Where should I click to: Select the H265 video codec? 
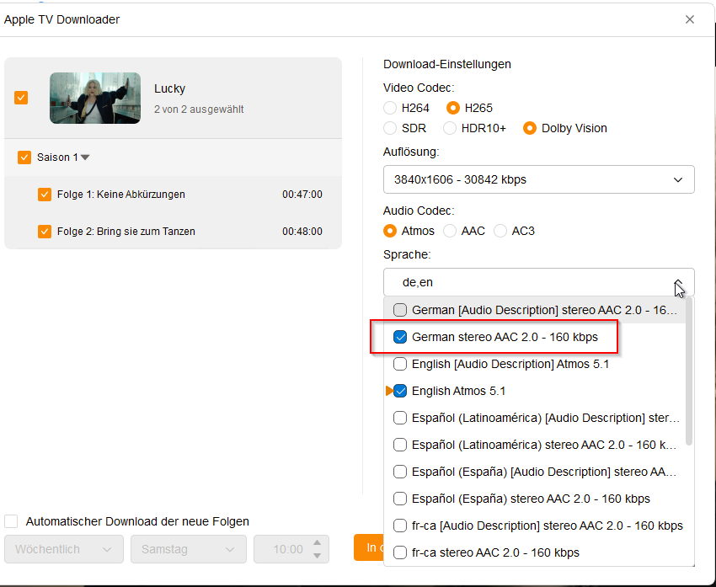click(453, 108)
